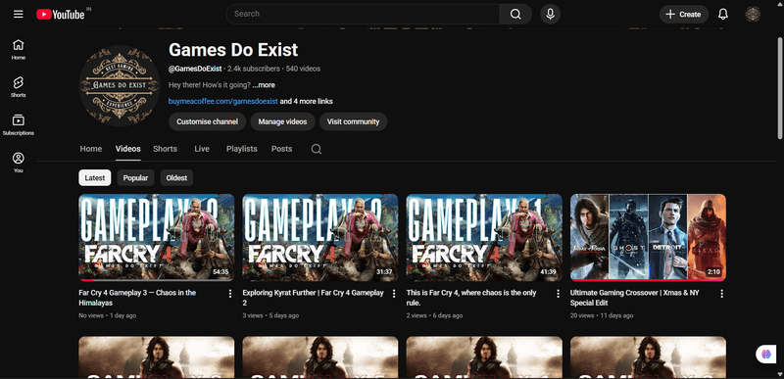Image resolution: width=784 pixels, height=379 pixels.
Task: Click Manage videos button
Action: click(x=282, y=121)
